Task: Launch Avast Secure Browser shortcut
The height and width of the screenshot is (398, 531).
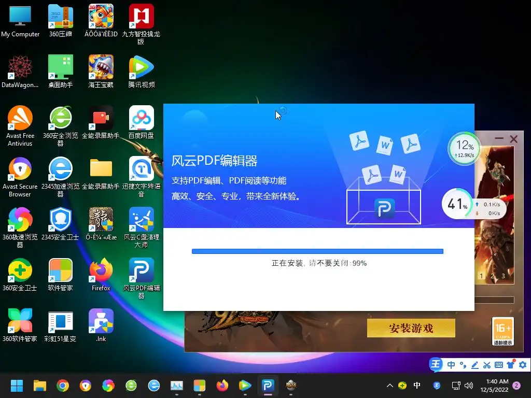Action: (20, 177)
